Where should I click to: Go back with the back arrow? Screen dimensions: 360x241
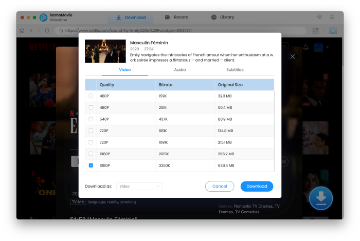click(x=31, y=30)
